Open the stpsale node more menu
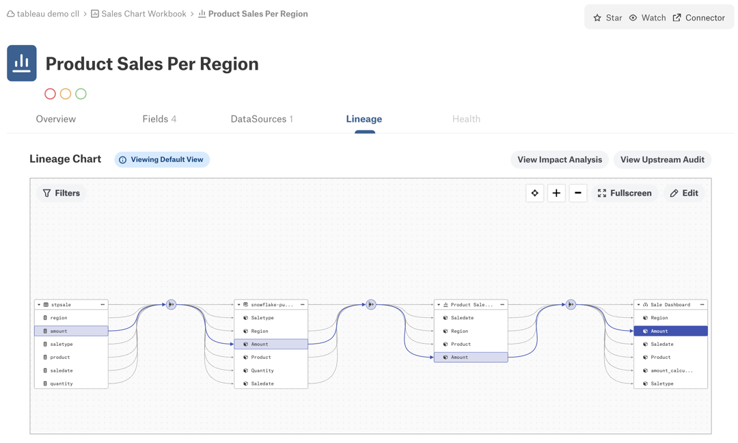The image size is (738, 443). point(102,305)
